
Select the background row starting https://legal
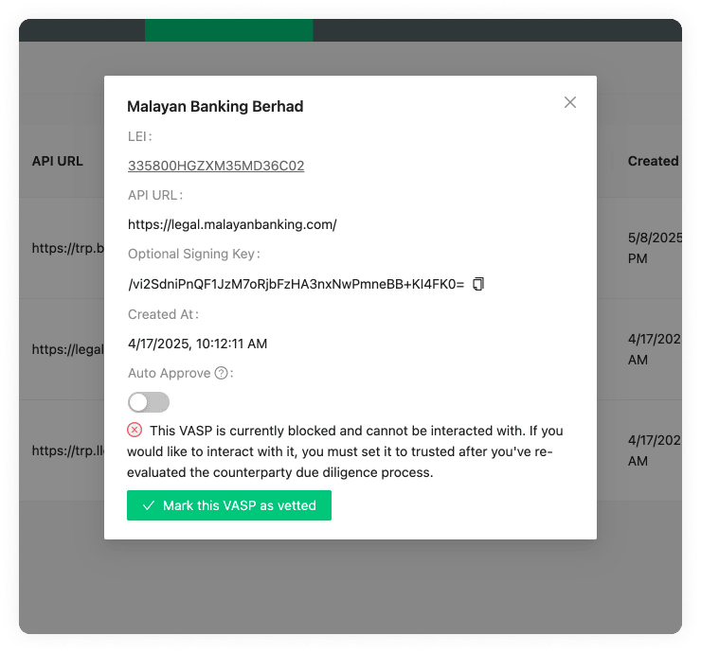coord(64,349)
